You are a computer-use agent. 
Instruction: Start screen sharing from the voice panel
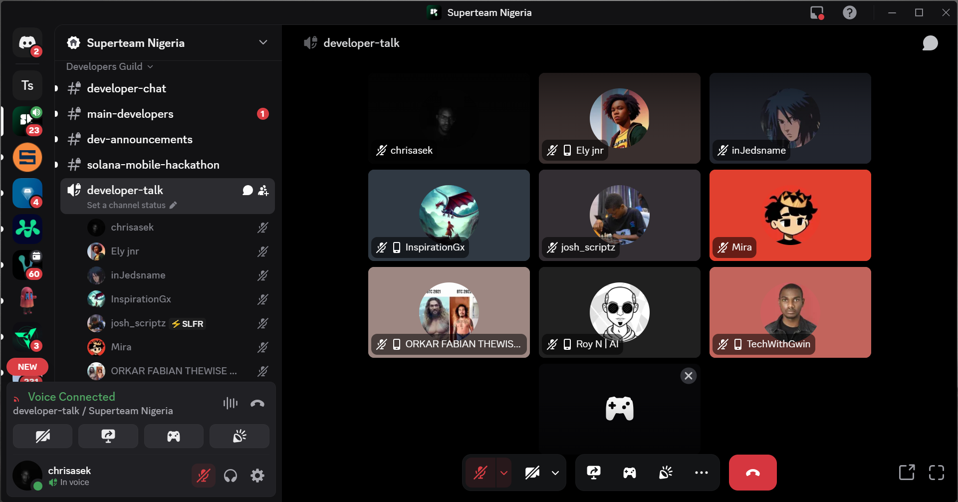(108, 436)
